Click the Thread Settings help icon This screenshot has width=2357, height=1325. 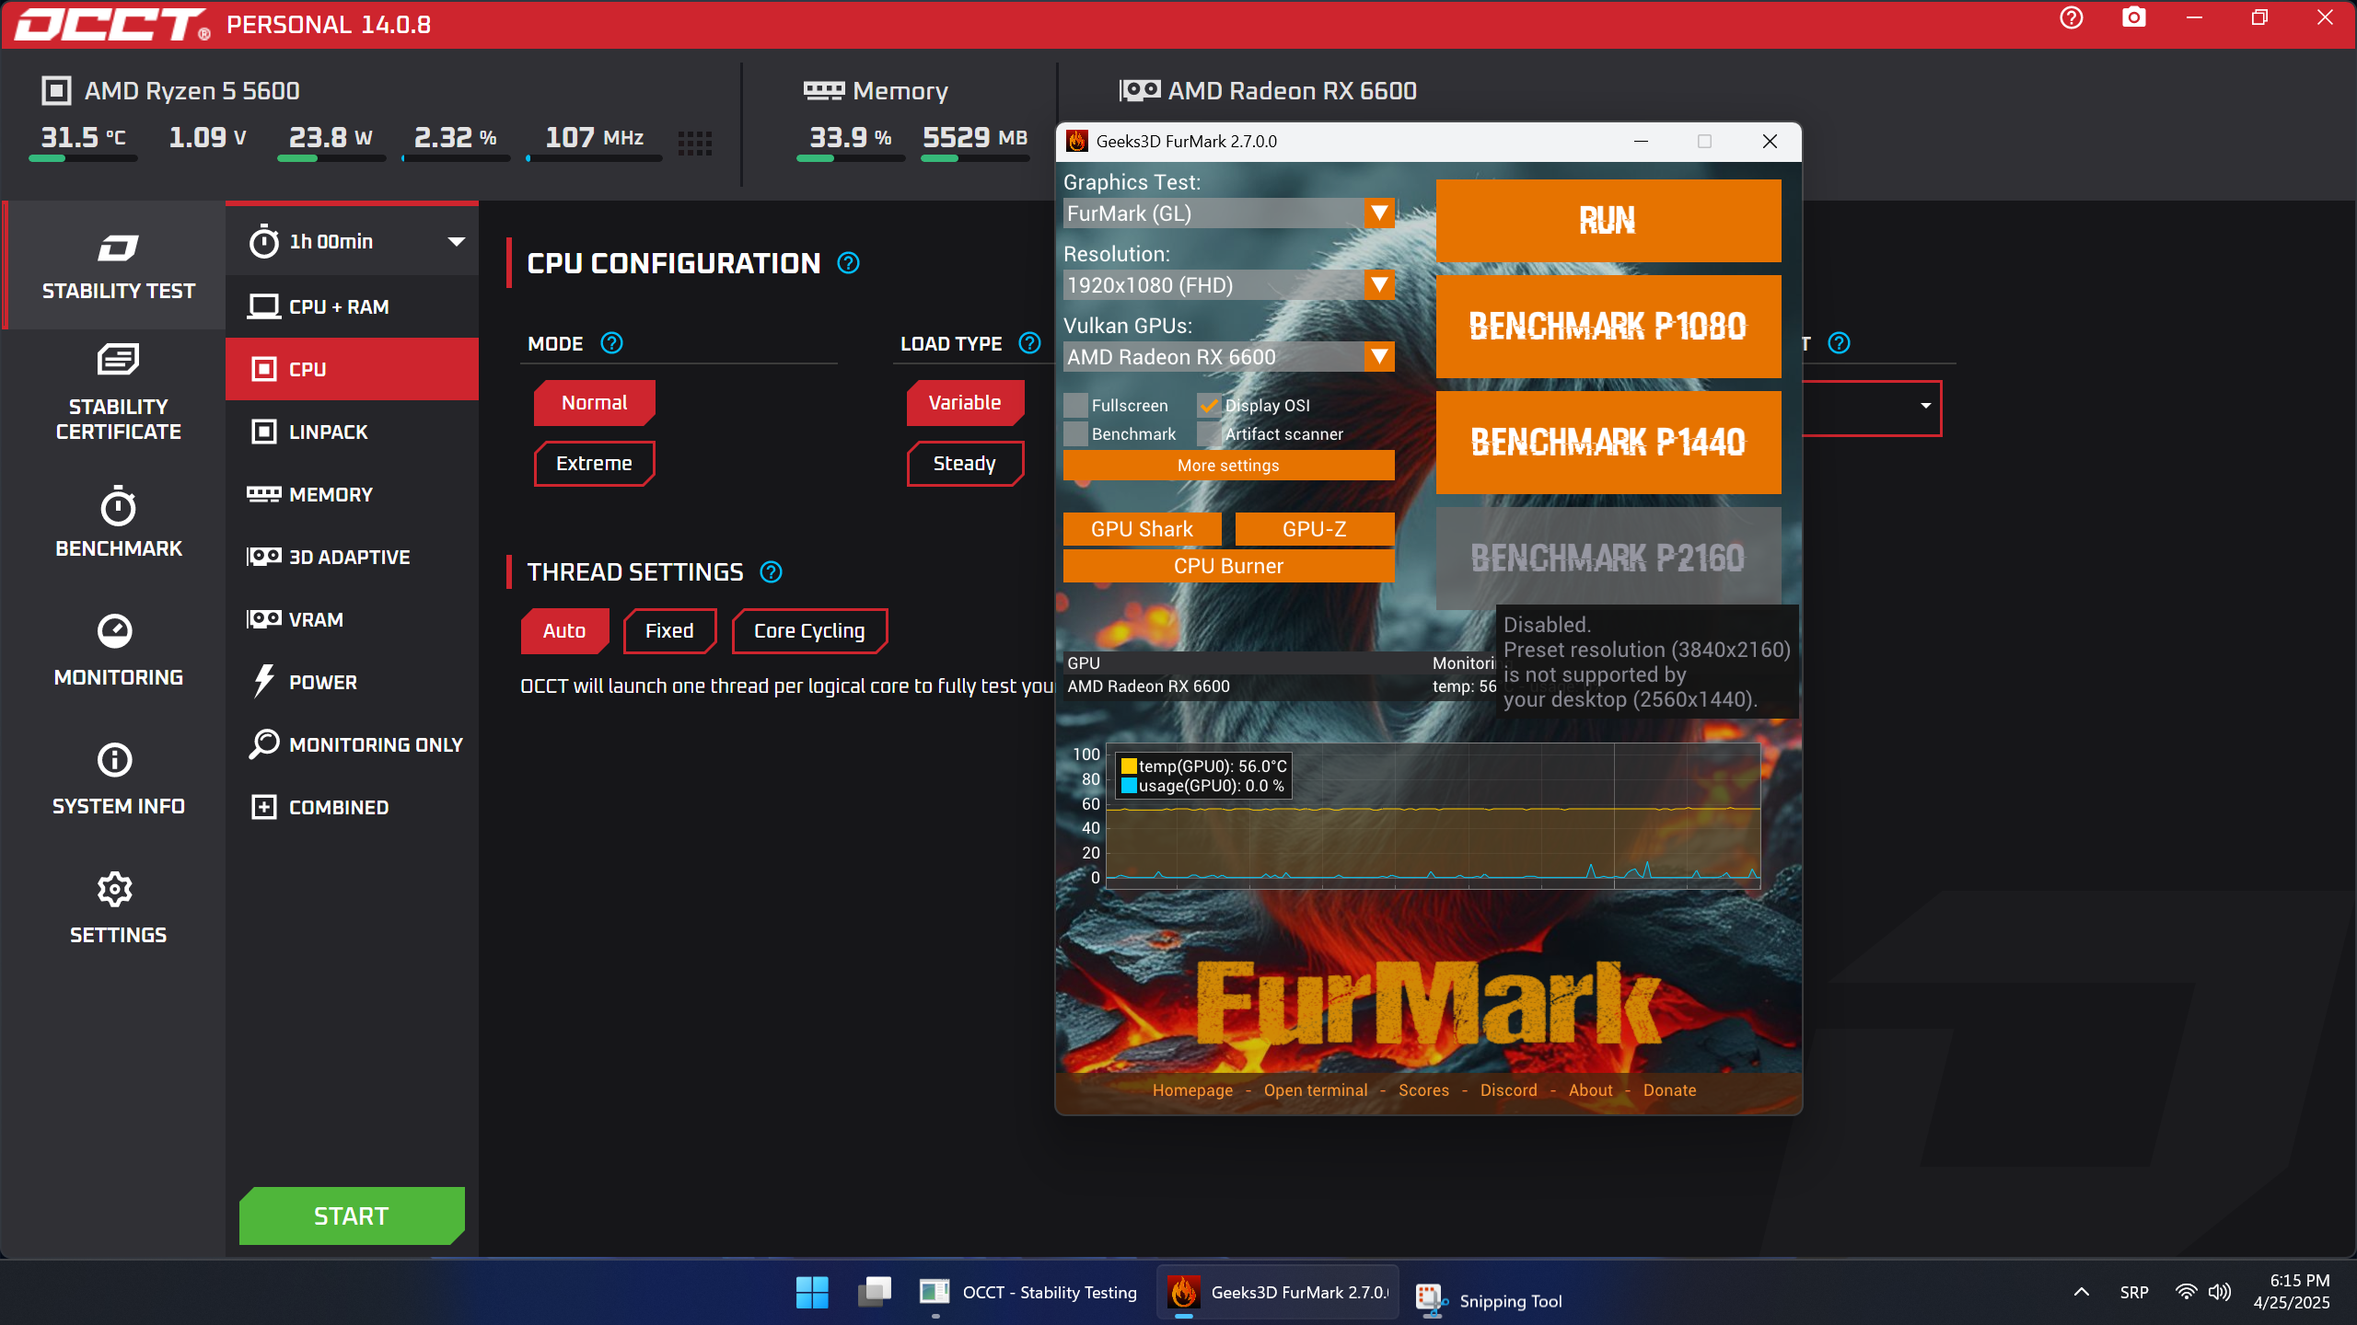point(772,572)
